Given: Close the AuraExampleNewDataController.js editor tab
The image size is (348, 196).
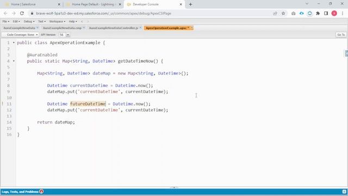Looking at the screenshot, I should [140, 28].
